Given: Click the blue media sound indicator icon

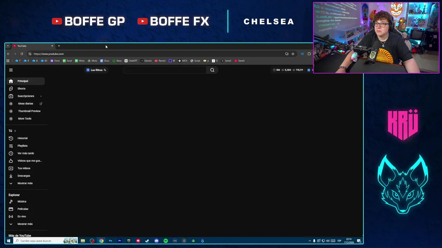Looking at the screenshot, I should 302,54.
